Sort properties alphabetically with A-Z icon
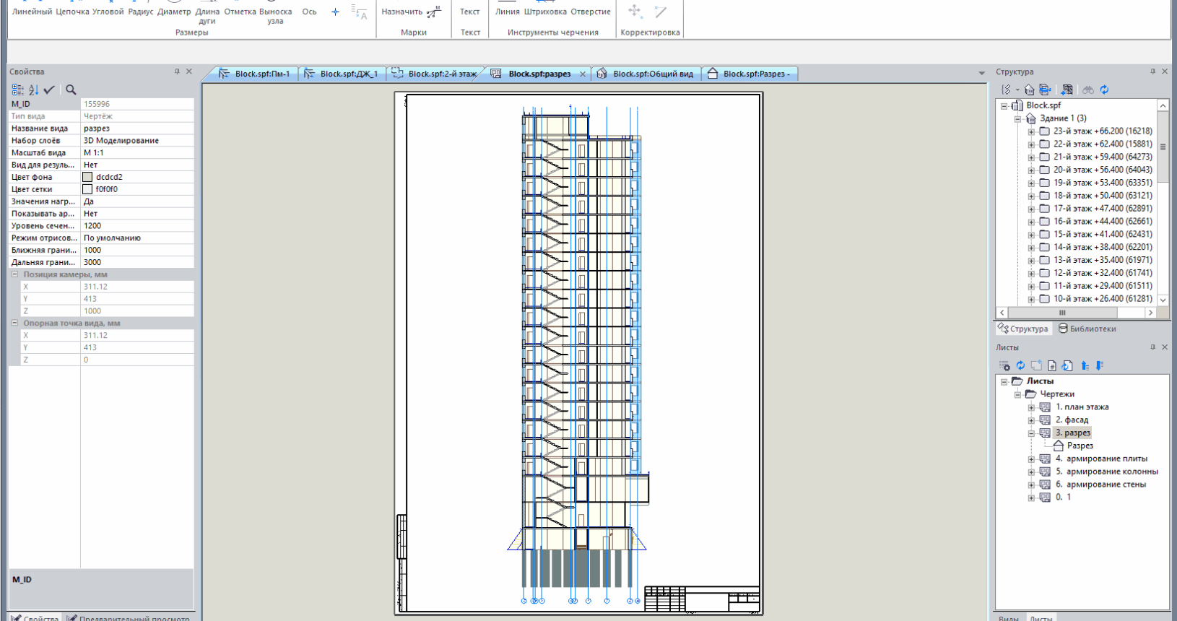The height and width of the screenshot is (621, 1177). coord(33,90)
